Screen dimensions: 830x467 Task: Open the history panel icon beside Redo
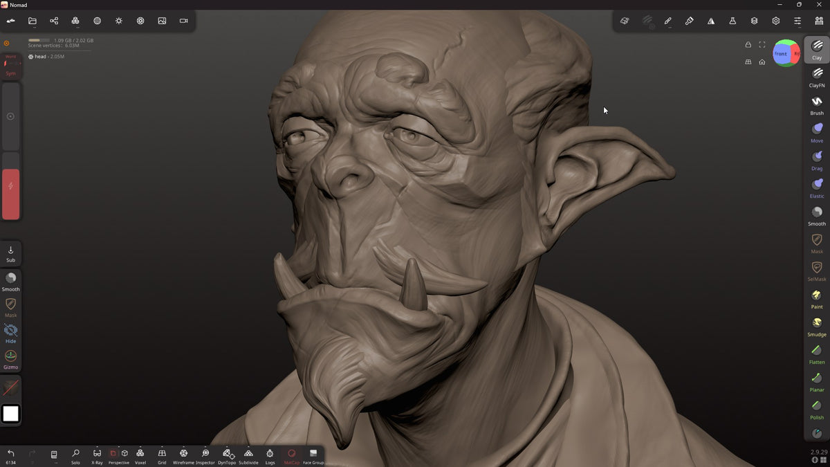[x=54, y=455]
